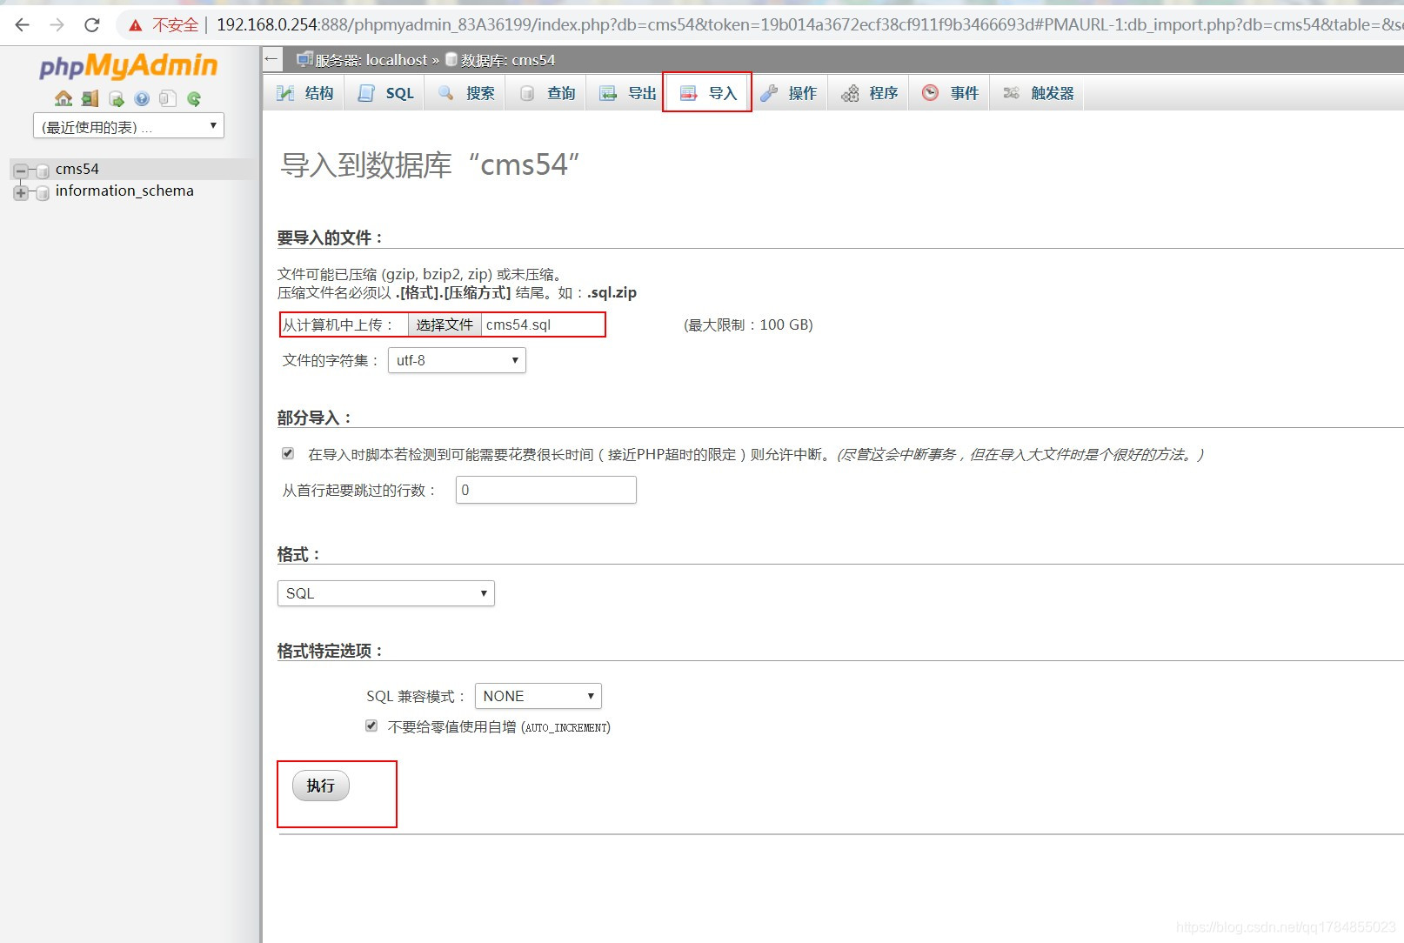This screenshot has width=1404, height=943.
Task: Click the 最大限制 100 GB text
Action: pos(748,324)
